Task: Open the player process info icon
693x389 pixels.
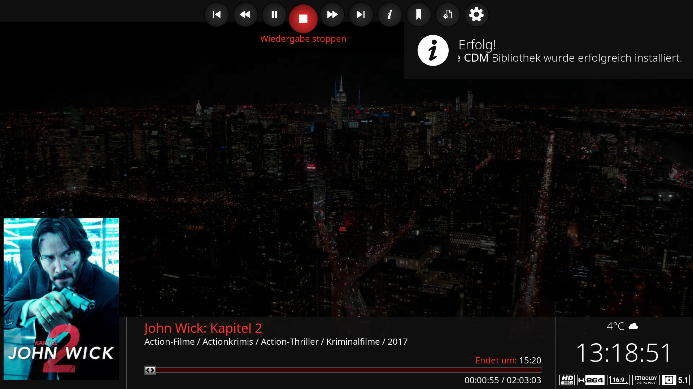Action: pyautogui.click(x=448, y=14)
